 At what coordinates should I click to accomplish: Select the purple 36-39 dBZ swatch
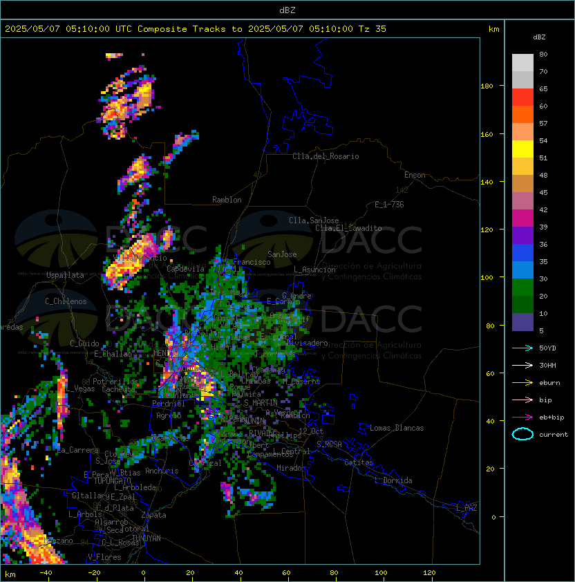tap(522, 235)
